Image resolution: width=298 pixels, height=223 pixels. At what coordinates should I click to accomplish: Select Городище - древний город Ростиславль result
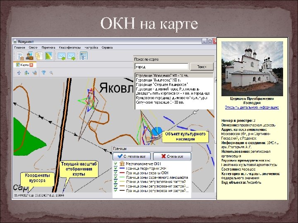coord(174,89)
